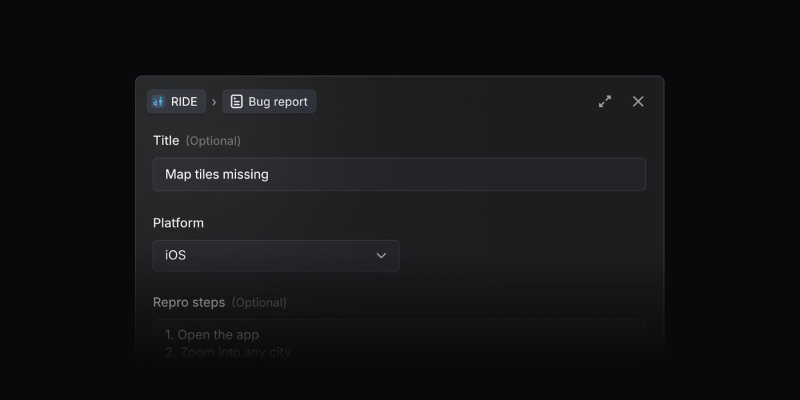
Task: Click the RIDE breadcrumb label
Action: (185, 101)
